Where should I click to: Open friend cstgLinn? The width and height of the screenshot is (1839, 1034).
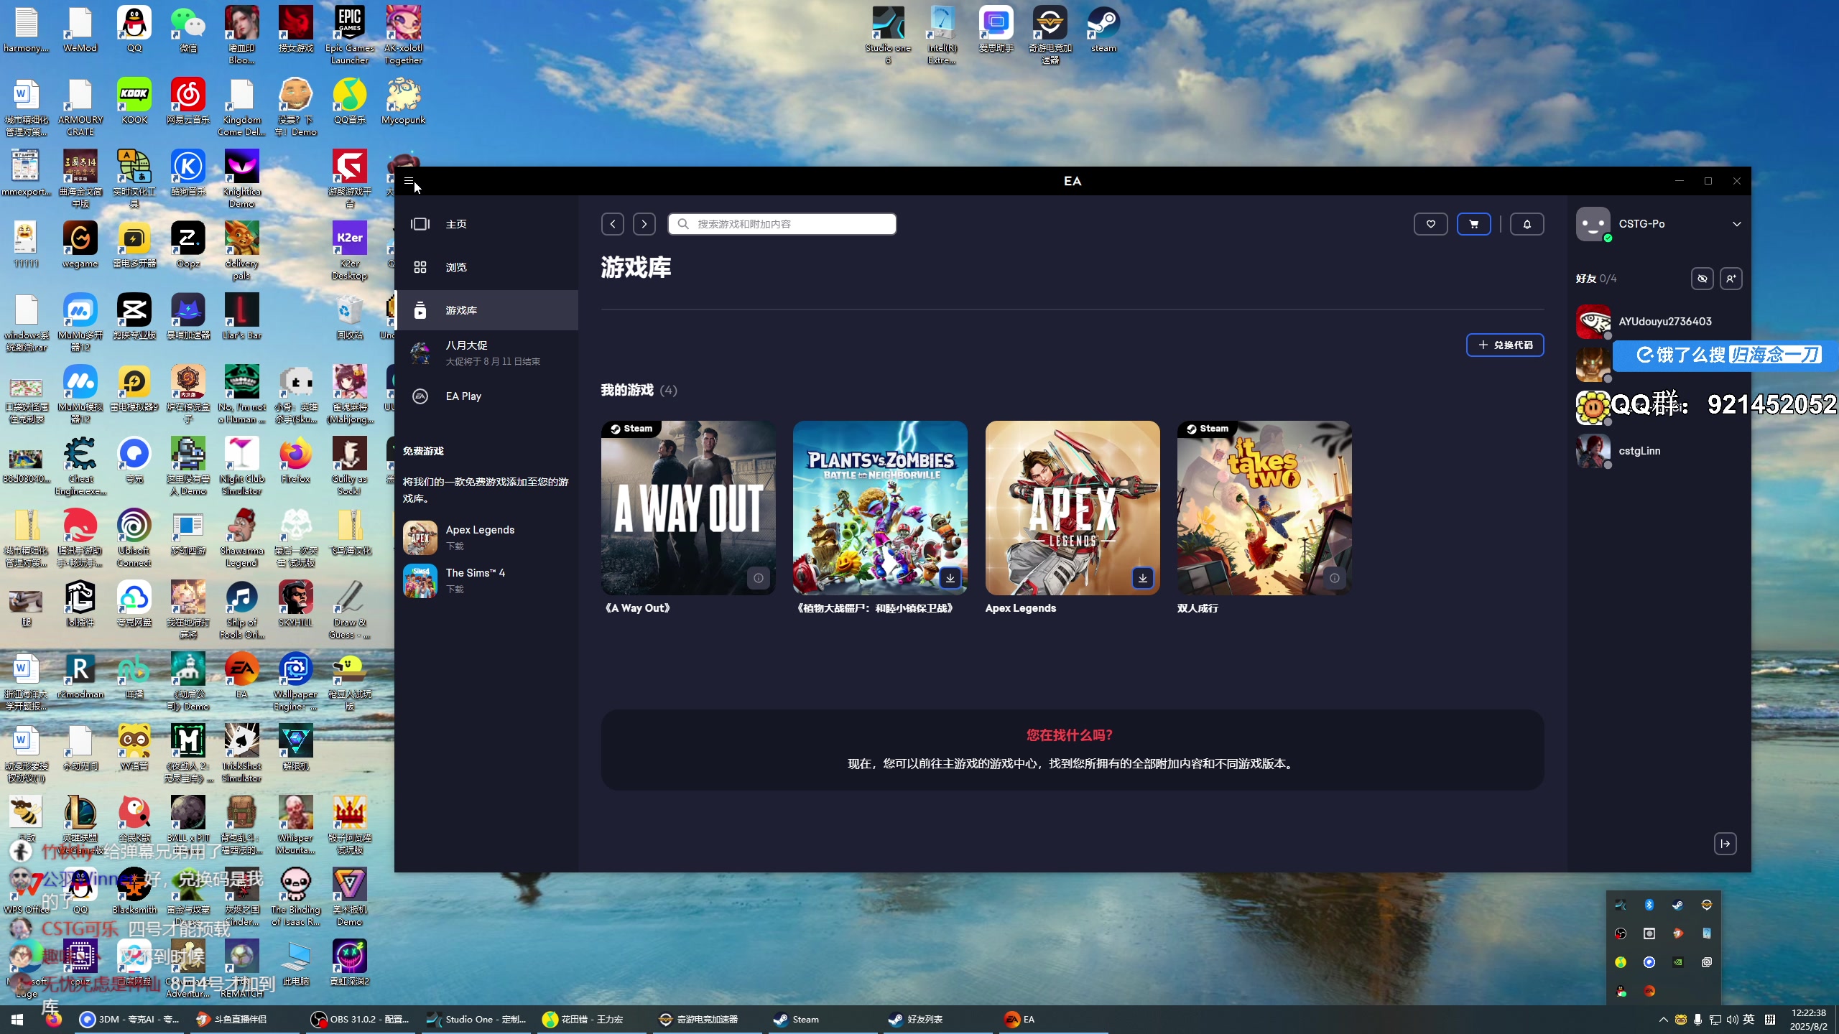pos(1659,451)
